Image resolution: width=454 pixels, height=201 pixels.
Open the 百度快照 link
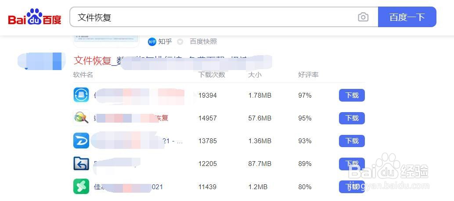point(203,42)
